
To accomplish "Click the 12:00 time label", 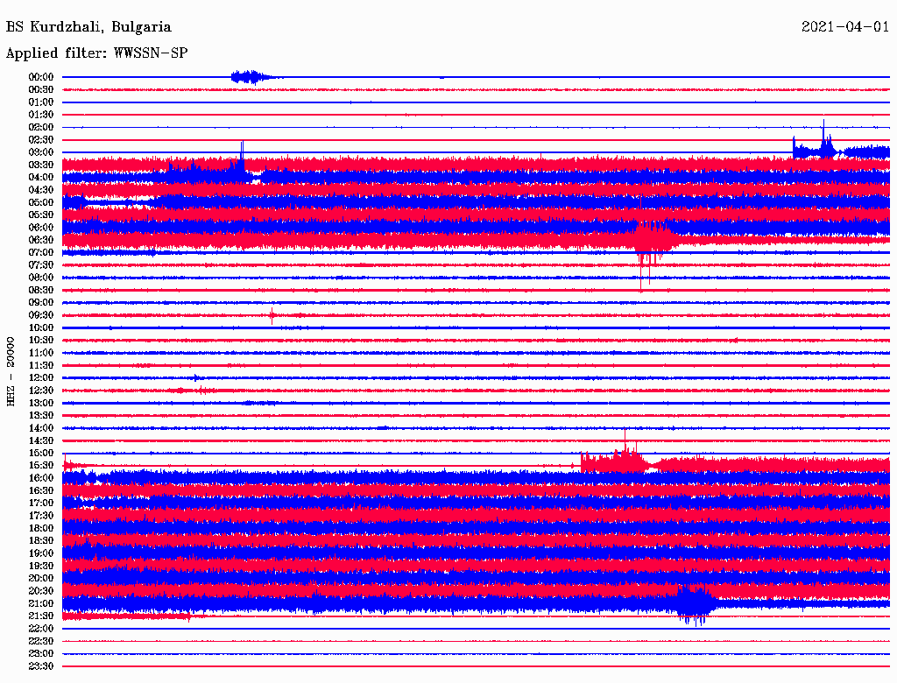I will click(41, 377).
